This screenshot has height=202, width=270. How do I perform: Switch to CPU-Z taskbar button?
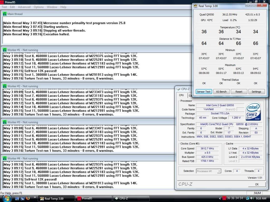click(x=131, y=199)
